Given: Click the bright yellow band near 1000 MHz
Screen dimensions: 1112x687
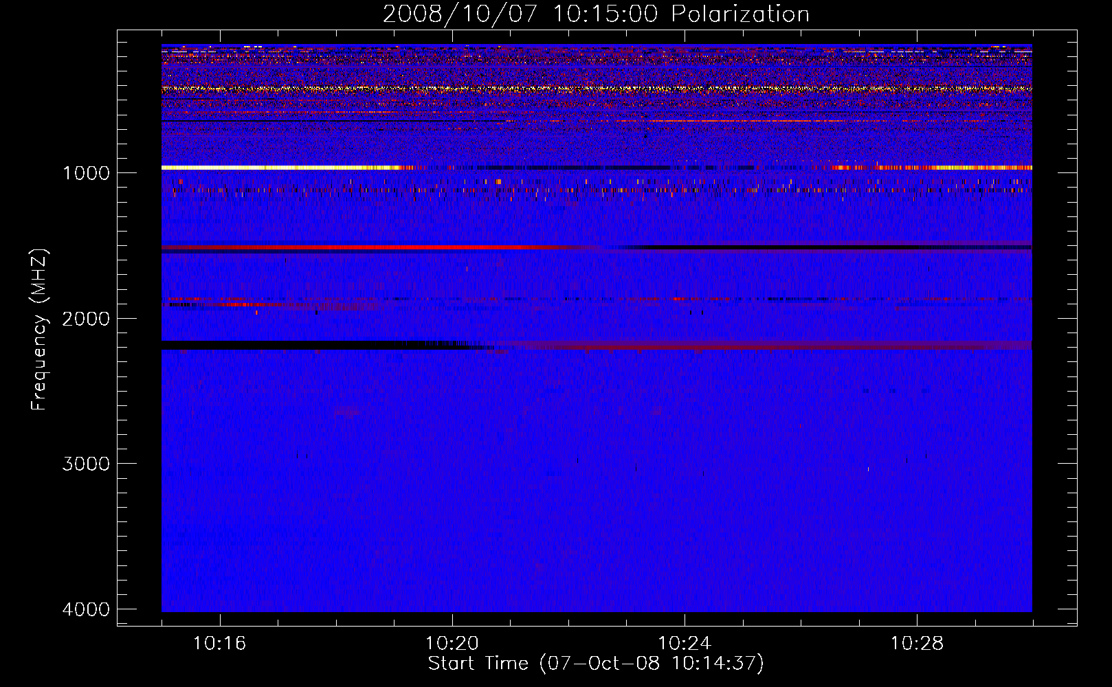Looking at the screenshot, I should point(282,168).
